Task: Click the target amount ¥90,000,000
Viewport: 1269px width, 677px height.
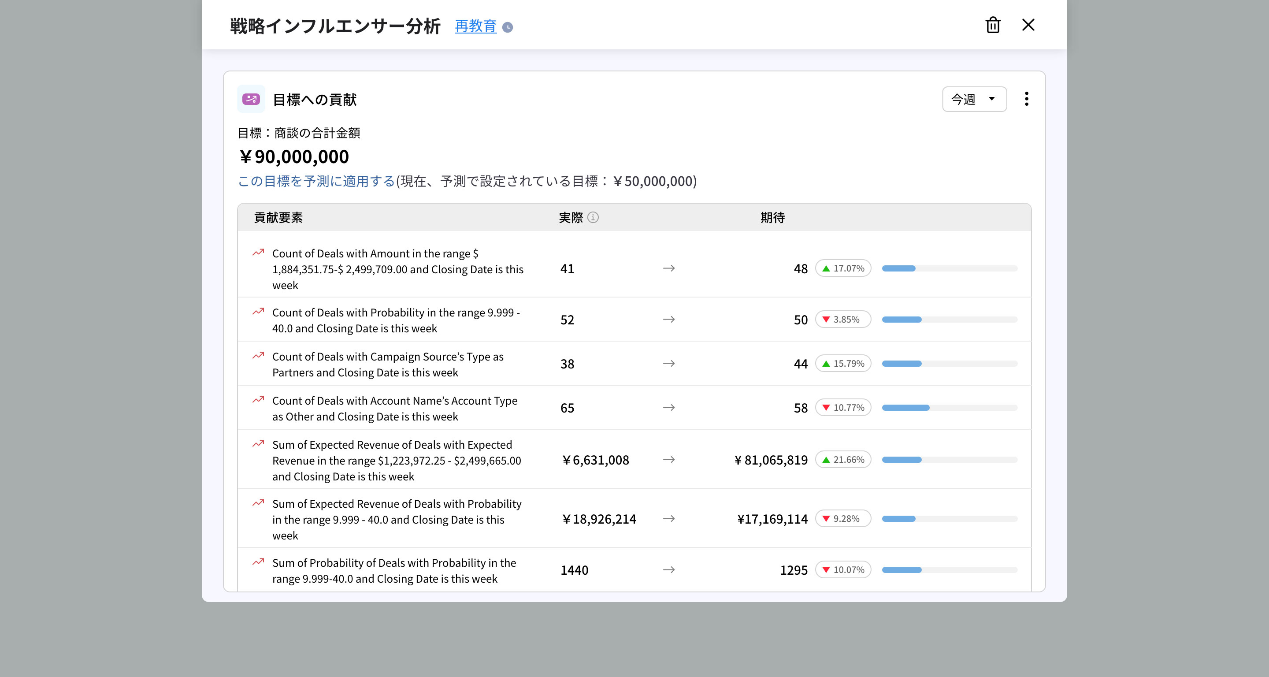Action: 294,156
